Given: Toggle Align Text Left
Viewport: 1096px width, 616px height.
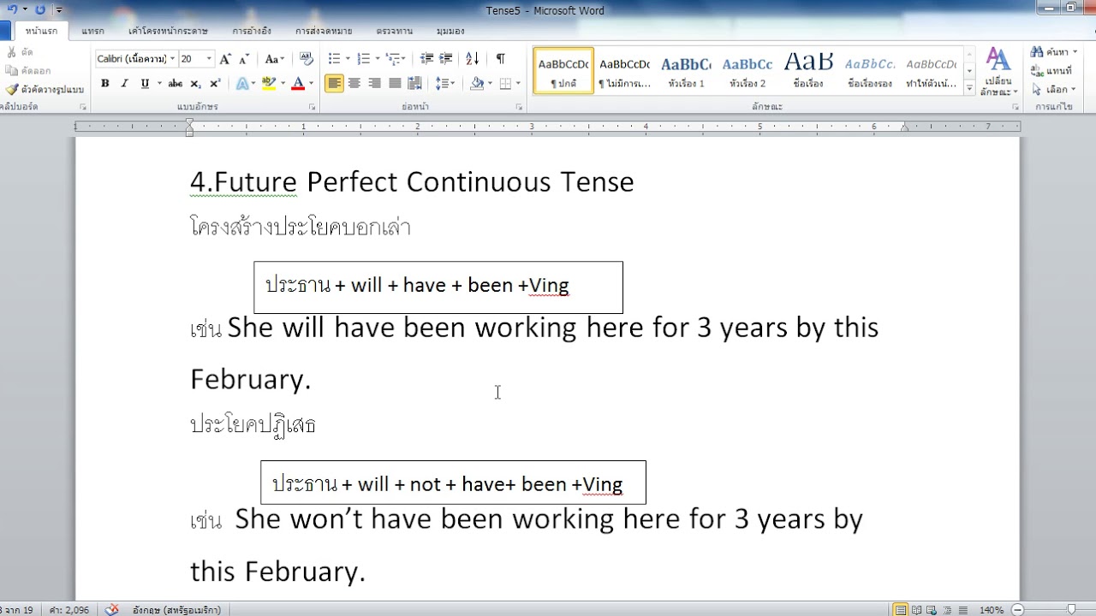Looking at the screenshot, I should pos(334,83).
